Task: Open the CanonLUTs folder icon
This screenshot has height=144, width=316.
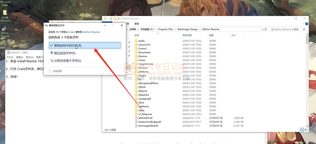Action: [x=136, y=45]
